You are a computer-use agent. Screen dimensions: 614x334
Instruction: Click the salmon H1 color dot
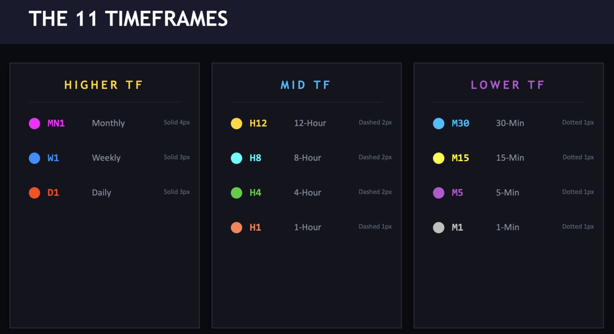click(x=237, y=228)
